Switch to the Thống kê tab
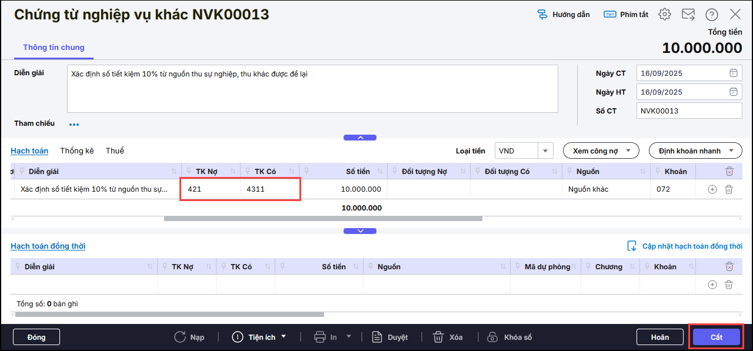Viewport: 753px width, 351px height. (77, 151)
